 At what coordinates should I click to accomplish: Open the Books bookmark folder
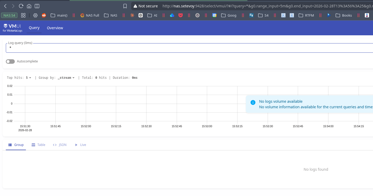tap(344, 15)
